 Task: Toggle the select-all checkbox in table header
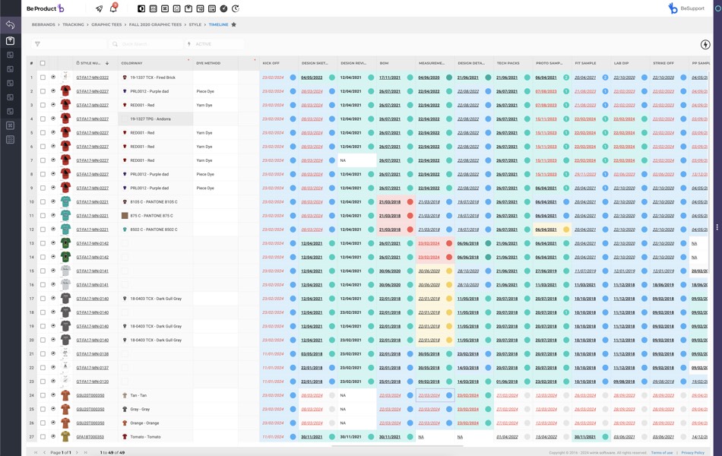(43, 63)
